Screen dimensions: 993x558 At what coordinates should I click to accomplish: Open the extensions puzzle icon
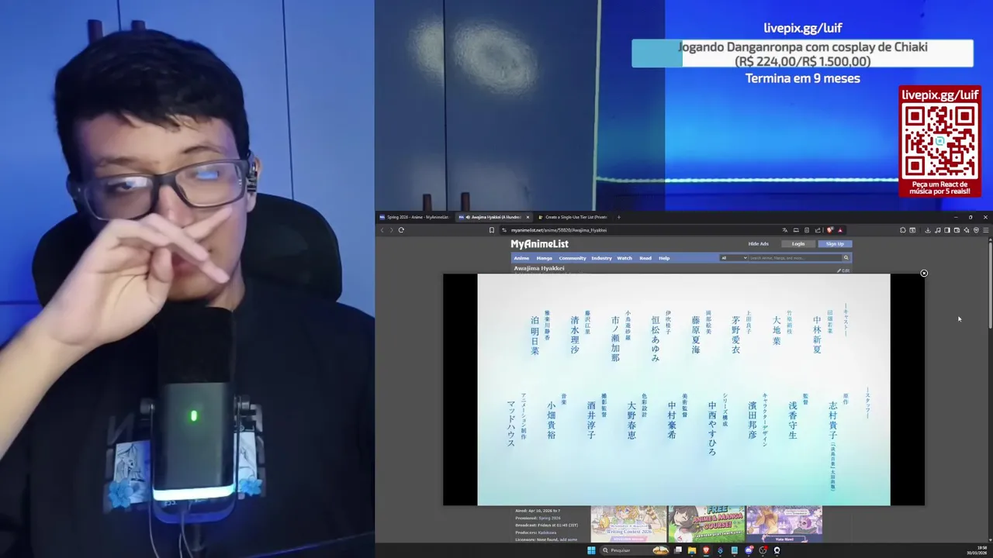pyautogui.click(x=902, y=230)
